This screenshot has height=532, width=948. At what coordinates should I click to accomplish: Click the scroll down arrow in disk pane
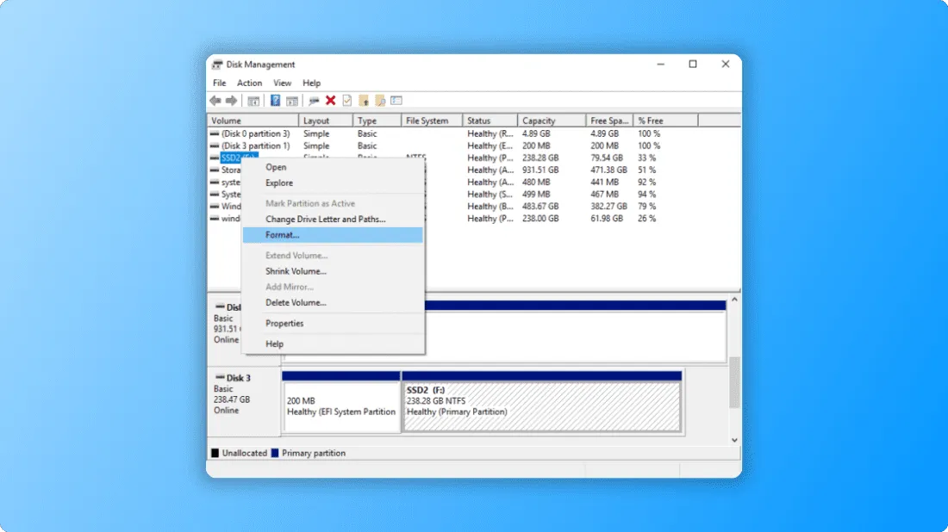click(734, 440)
